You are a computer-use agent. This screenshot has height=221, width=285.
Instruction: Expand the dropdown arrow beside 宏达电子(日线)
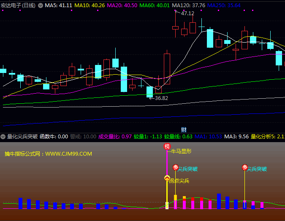click(x=40, y=5)
